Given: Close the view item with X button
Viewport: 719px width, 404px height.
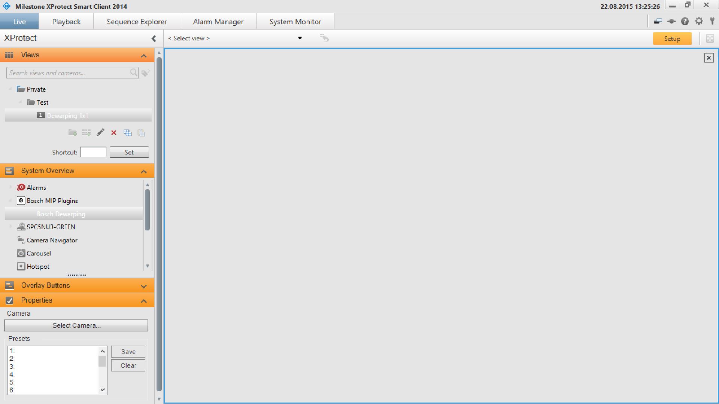Looking at the screenshot, I should click(709, 58).
